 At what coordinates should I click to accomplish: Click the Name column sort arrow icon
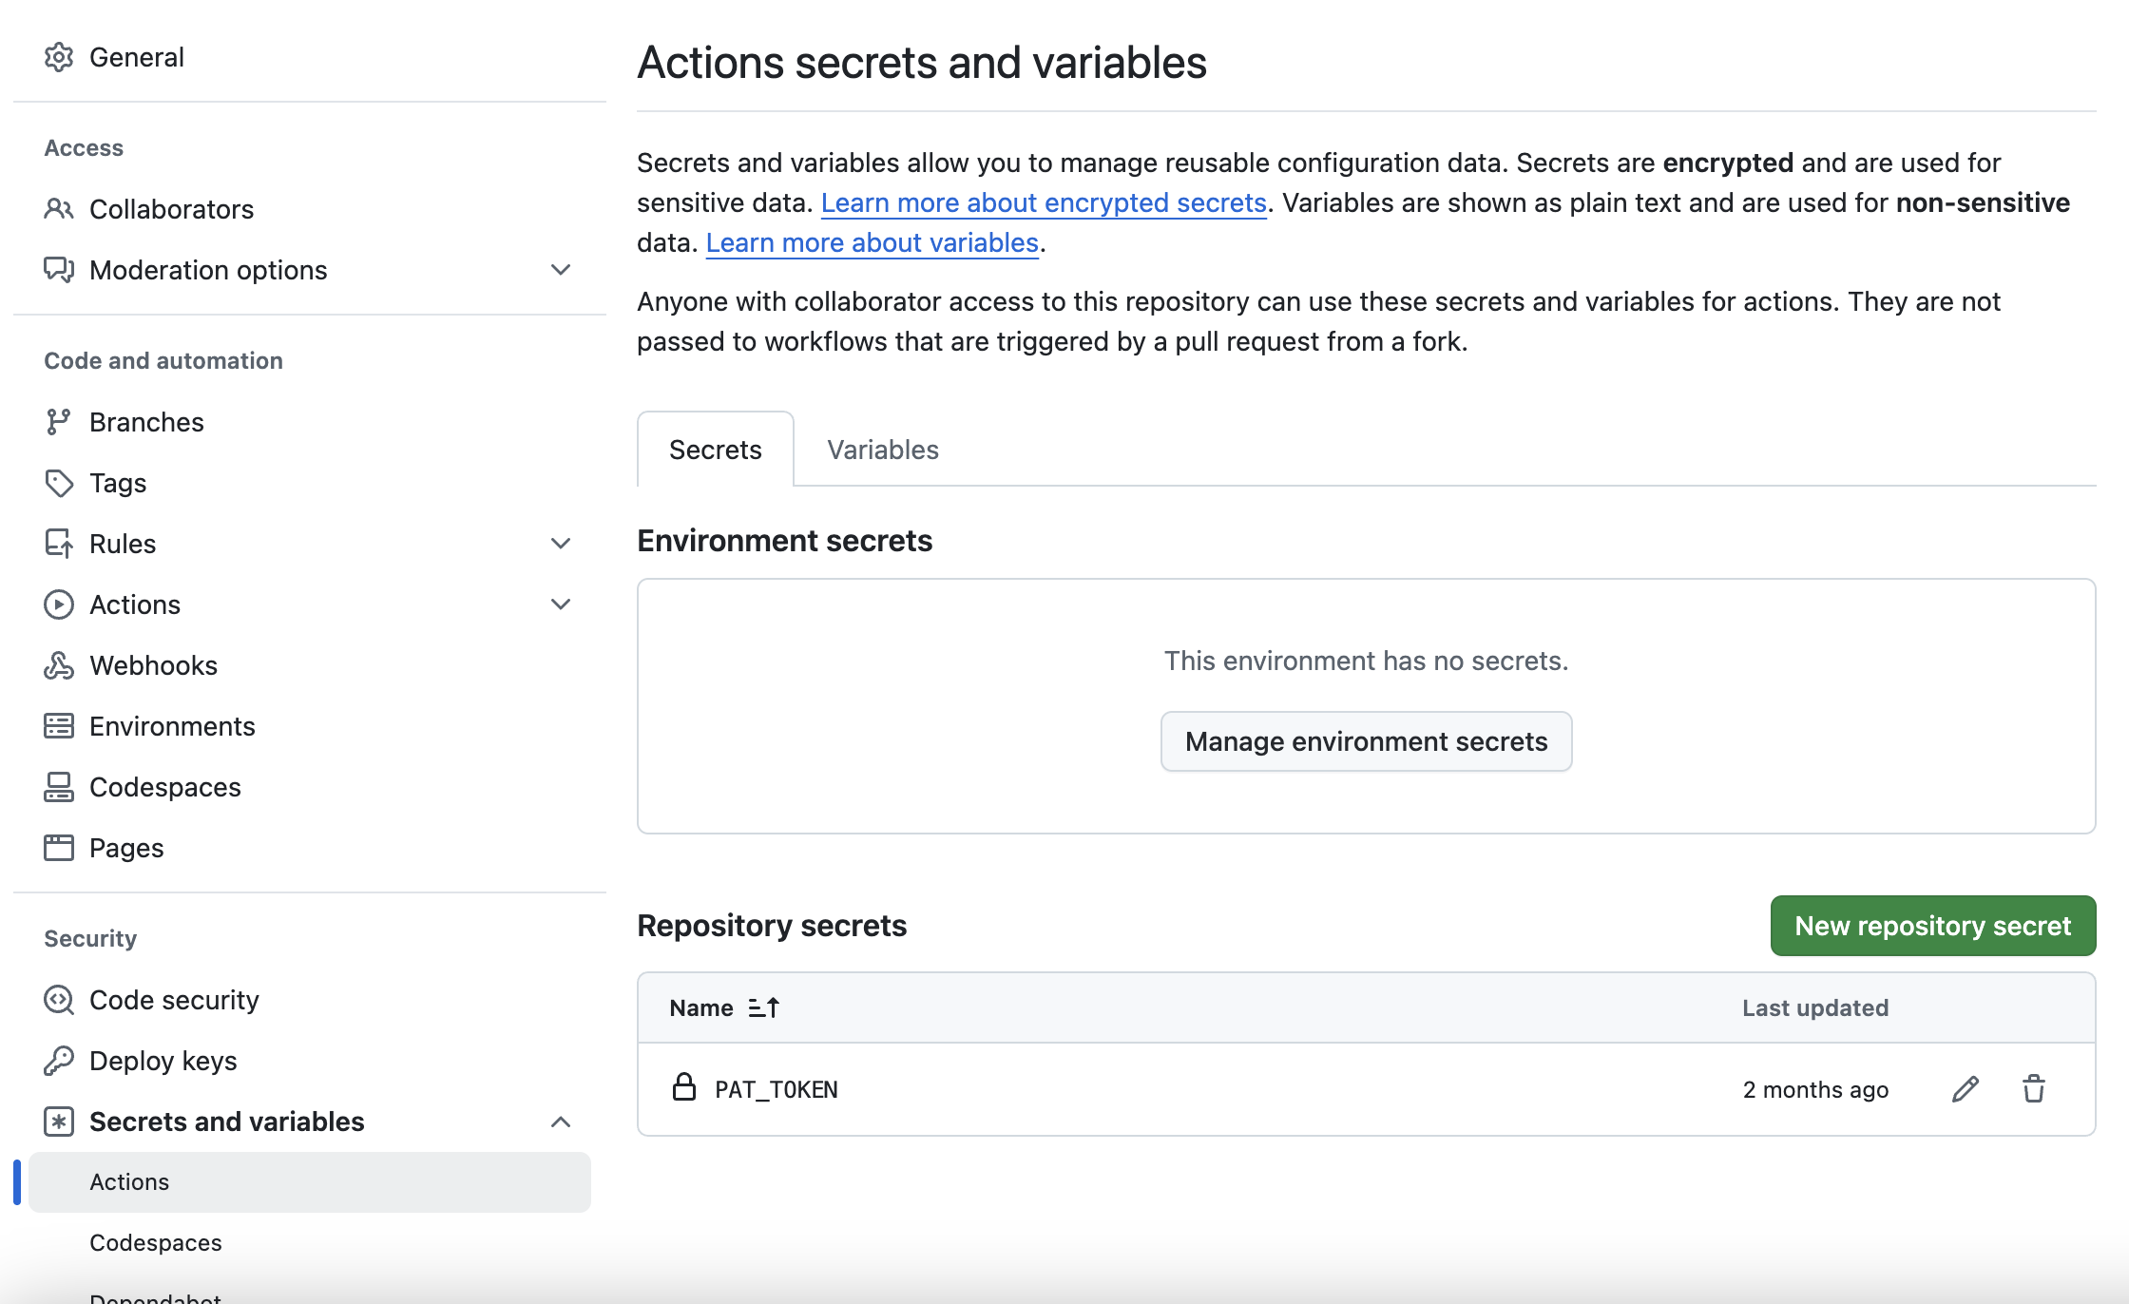tap(763, 1007)
